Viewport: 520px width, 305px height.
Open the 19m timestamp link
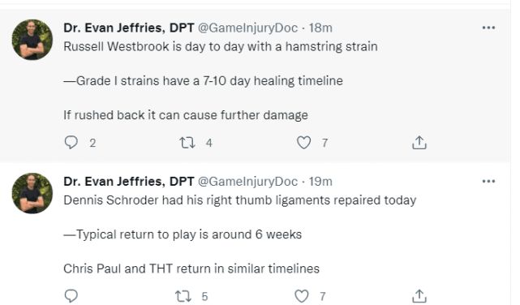[320, 182]
